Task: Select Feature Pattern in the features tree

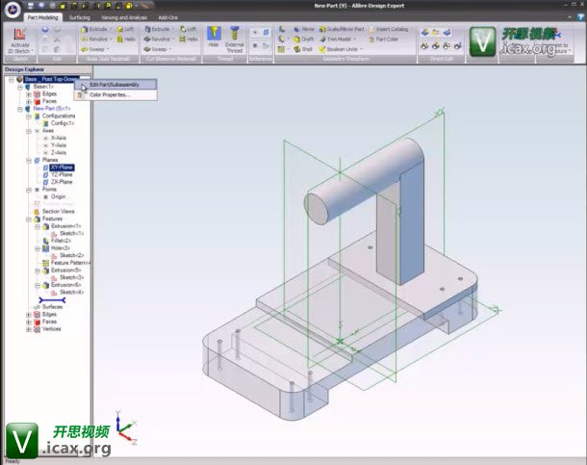Action: coord(69,262)
